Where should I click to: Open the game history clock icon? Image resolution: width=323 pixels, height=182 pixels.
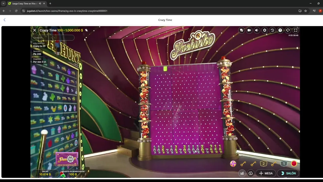272,30
